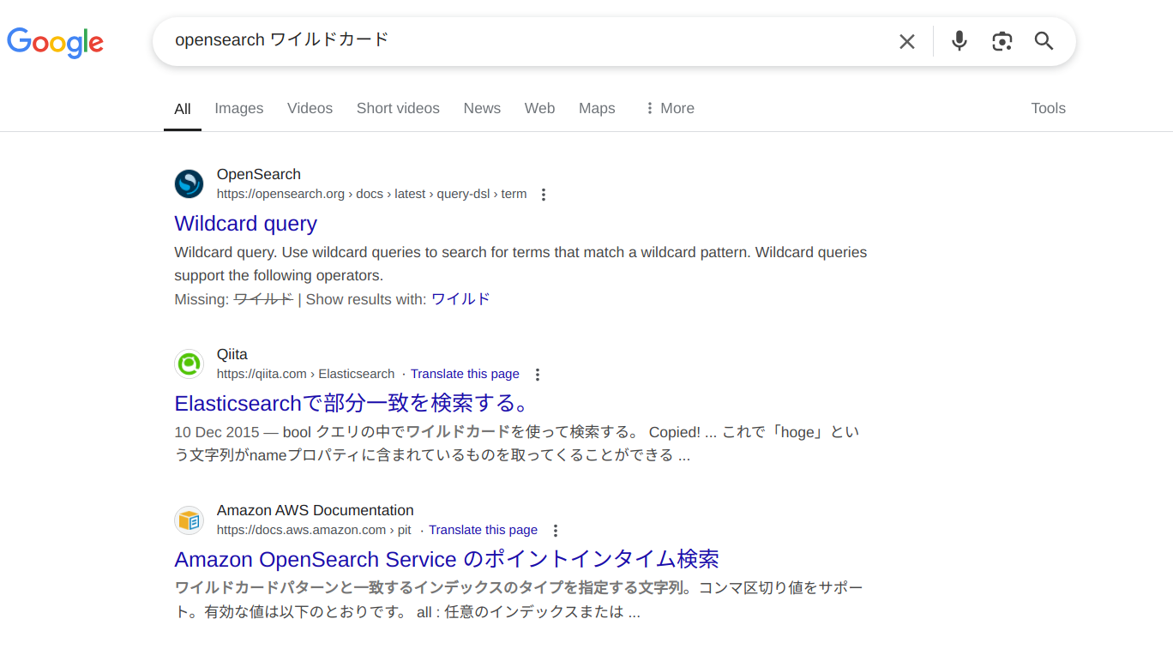Open the three-dot menu on the AWS result
Viewport: 1173px width, 655px height.
[556, 530]
